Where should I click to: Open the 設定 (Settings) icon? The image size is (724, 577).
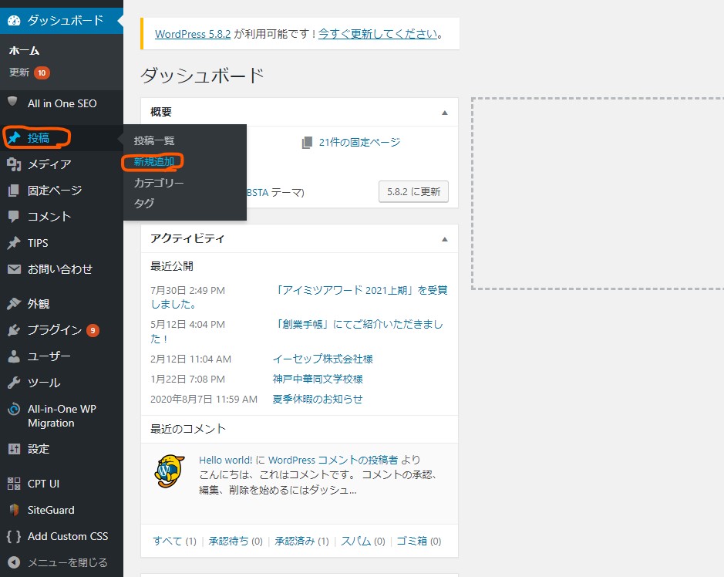14,448
